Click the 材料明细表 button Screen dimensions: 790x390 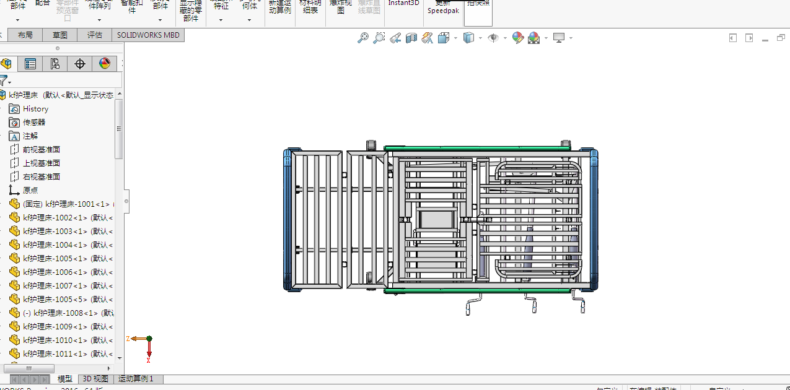tap(310, 7)
